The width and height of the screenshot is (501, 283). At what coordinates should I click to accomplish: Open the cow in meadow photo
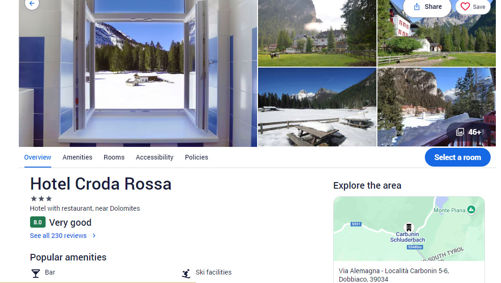(x=317, y=33)
